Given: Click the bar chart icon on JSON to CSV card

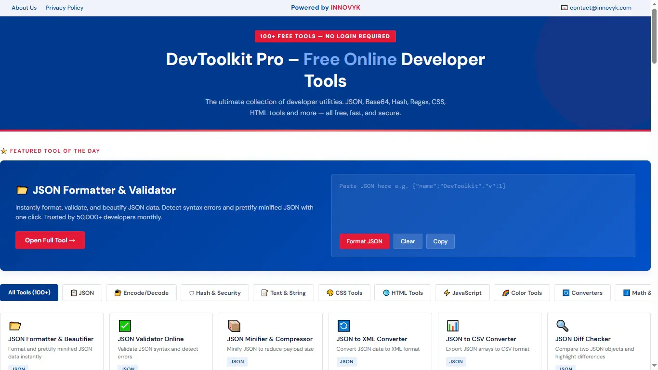Looking at the screenshot, I should click(453, 326).
